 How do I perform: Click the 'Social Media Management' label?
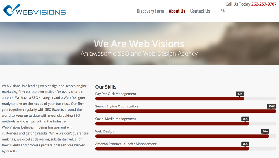(x=116, y=119)
